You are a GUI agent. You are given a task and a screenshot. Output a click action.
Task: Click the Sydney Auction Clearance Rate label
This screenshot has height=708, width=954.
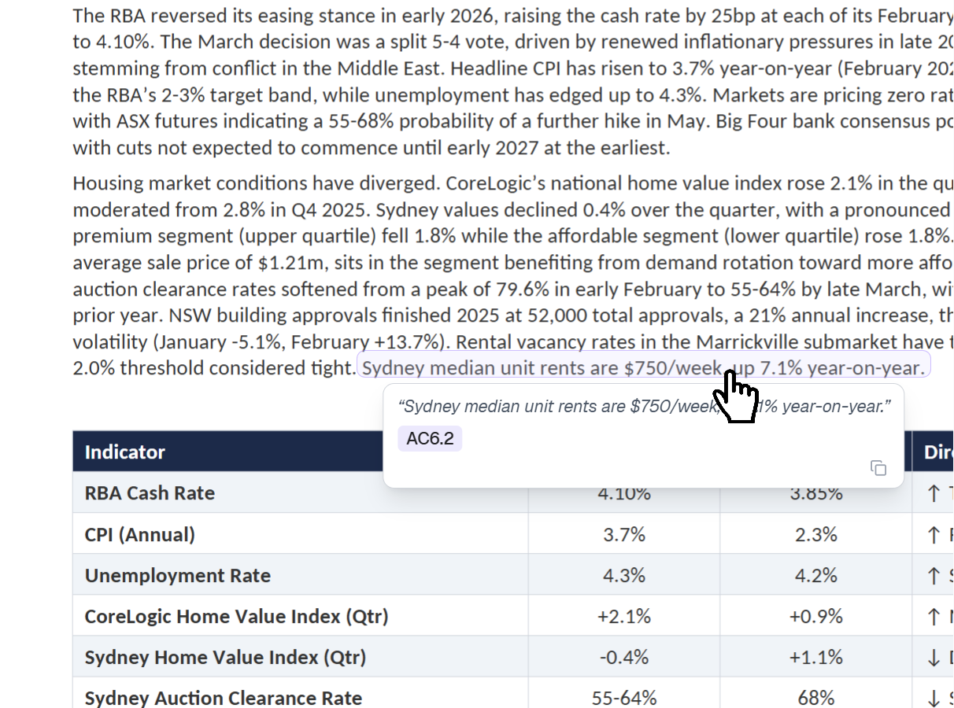223,698
